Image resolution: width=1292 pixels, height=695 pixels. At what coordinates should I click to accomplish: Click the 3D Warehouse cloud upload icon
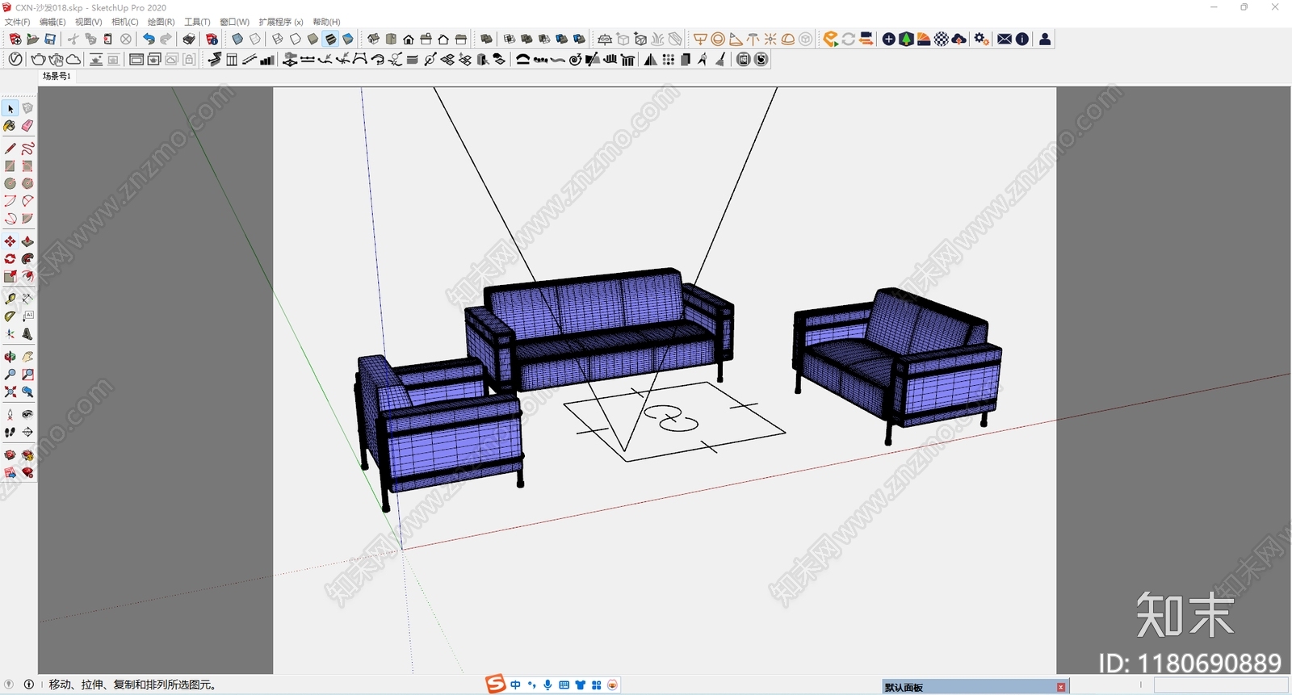(959, 39)
